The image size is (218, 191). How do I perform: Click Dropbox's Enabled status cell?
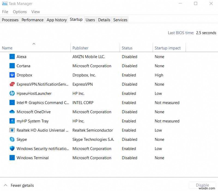click(x=129, y=75)
